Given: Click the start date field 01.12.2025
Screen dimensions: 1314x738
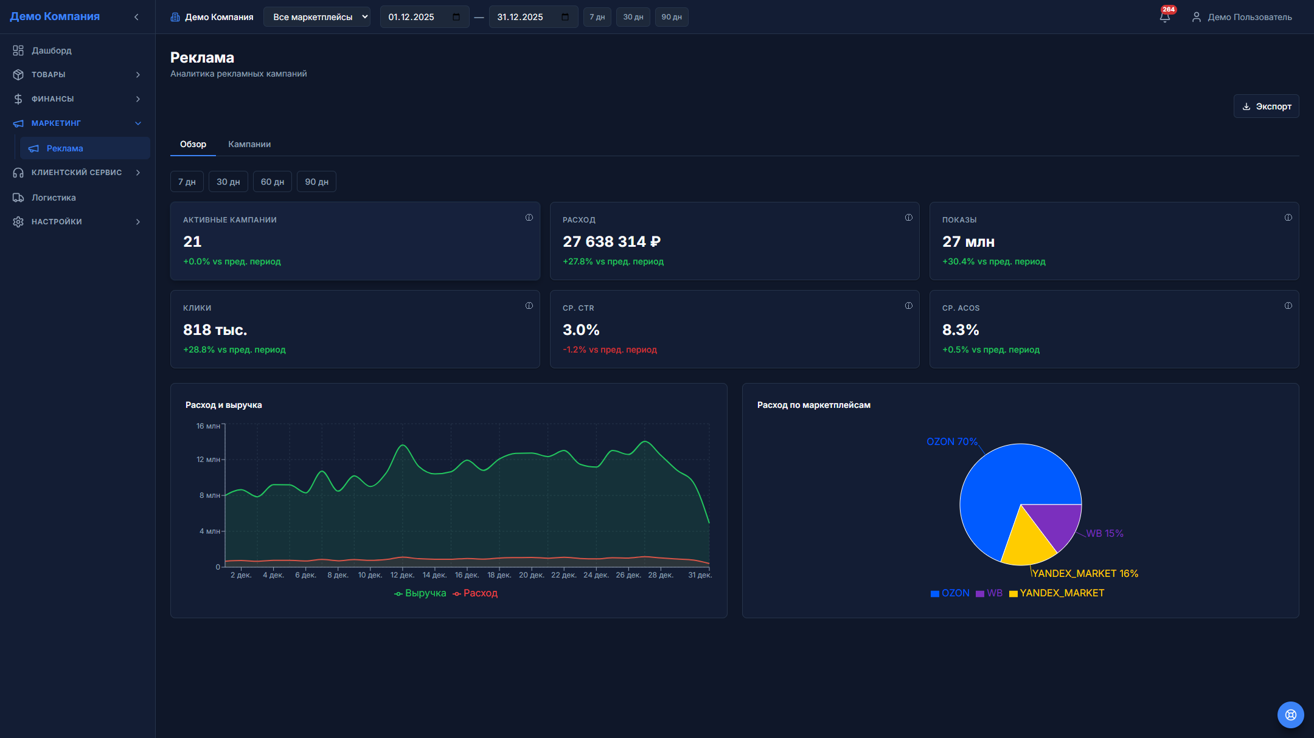Looking at the screenshot, I should 425,17.
